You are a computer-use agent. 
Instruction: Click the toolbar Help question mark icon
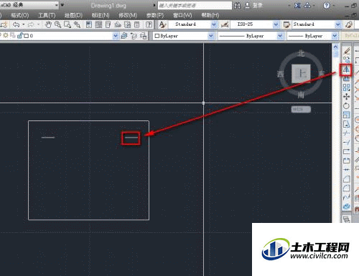(149, 24)
